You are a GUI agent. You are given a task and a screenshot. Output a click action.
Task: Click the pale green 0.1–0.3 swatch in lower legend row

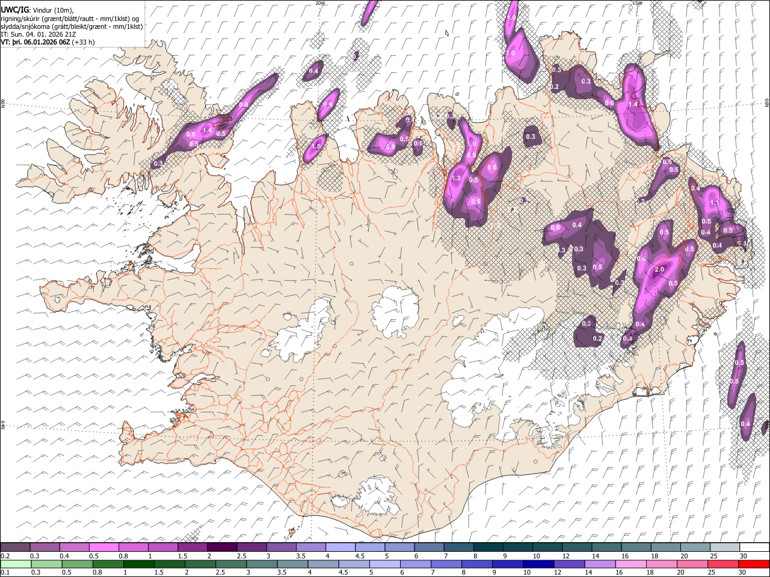(16, 564)
